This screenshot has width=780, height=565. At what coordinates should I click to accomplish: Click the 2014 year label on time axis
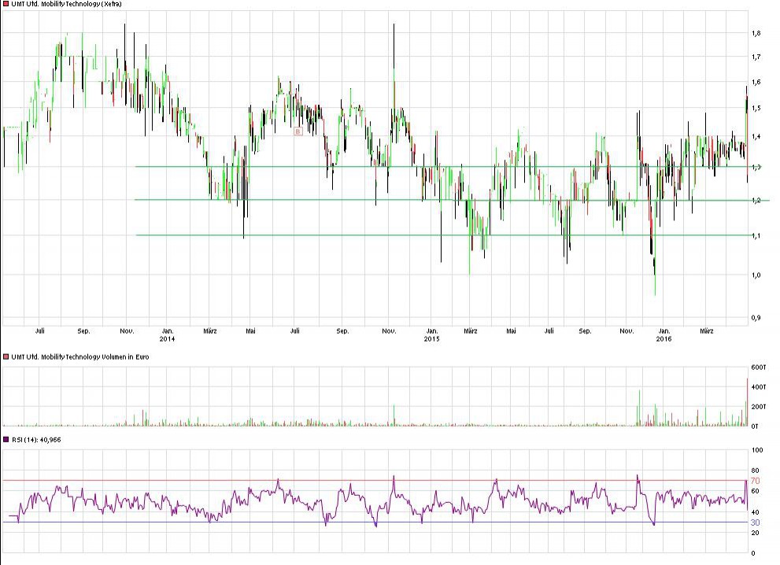coord(167,339)
